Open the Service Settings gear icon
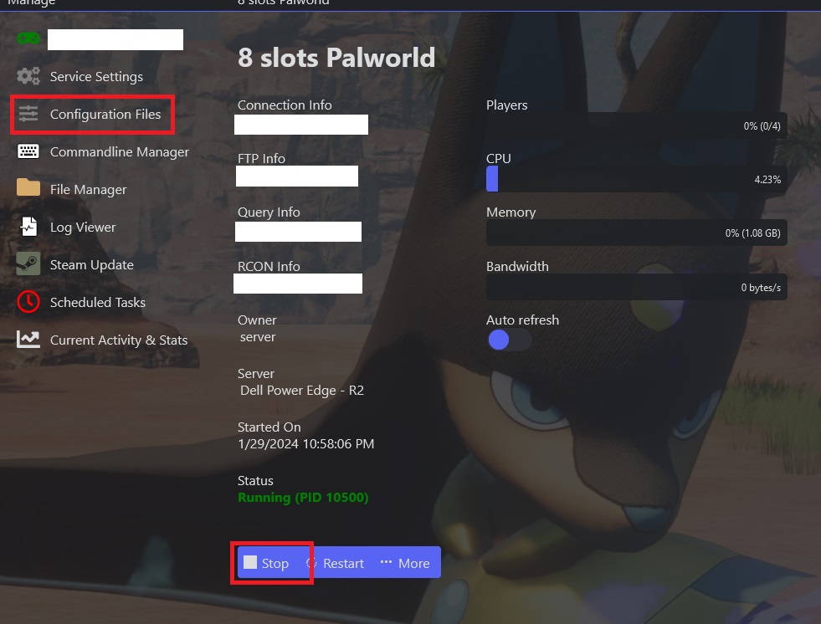The image size is (821, 624). (x=28, y=76)
